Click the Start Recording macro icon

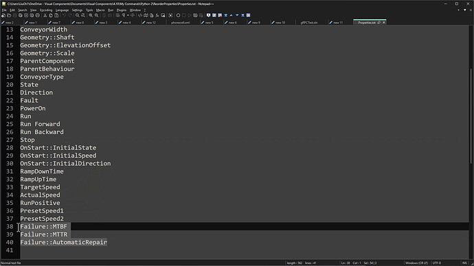pos(178,15)
